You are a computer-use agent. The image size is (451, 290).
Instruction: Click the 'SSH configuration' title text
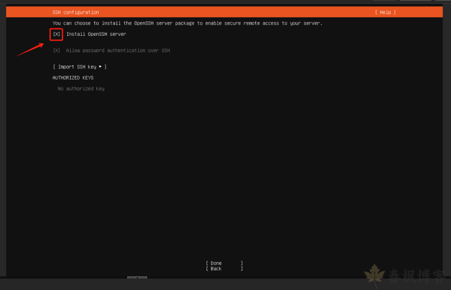pos(76,12)
